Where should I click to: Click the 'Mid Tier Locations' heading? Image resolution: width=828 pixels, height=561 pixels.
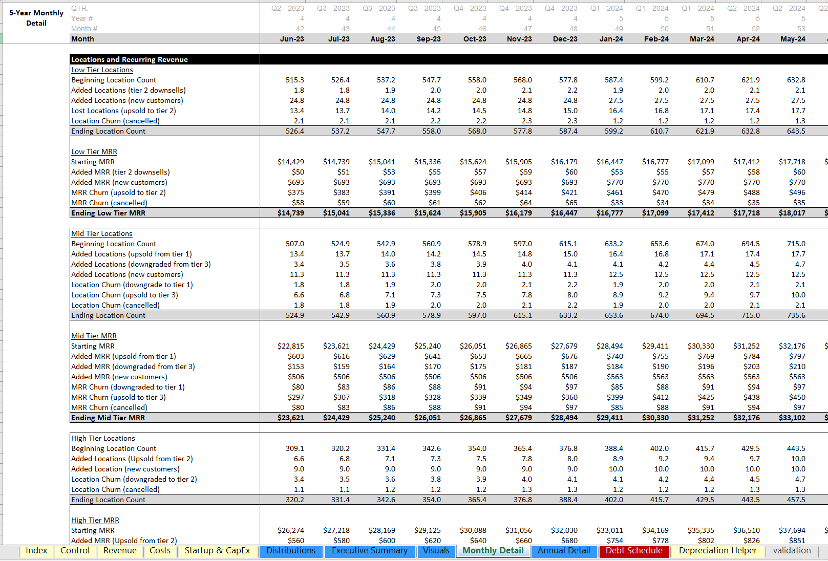click(x=102, y=233)
